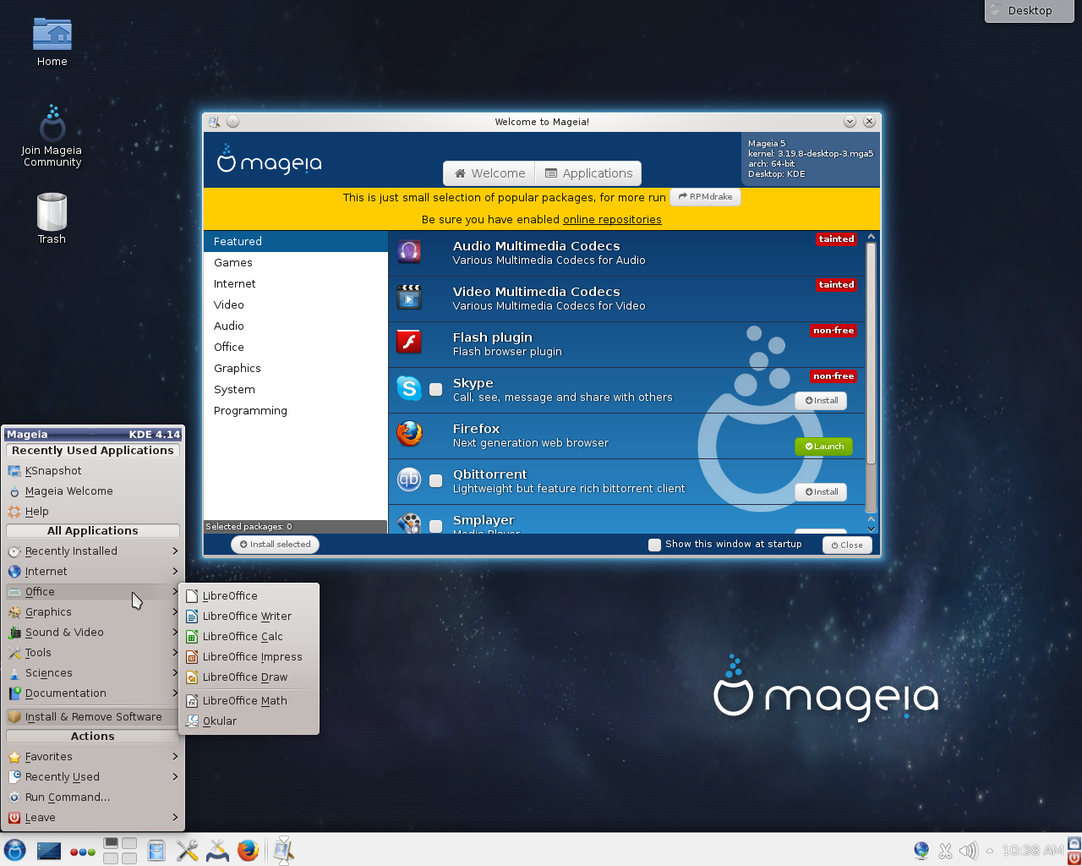
Task: Open the Home folder desktop icon
Action: pyautogui.click(x=52, y=42)
